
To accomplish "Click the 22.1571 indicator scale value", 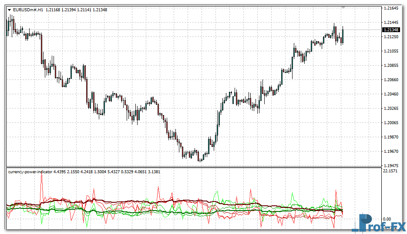I will 389,172.
